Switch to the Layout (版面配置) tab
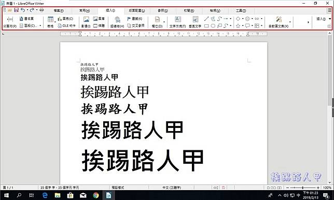 (136, 10)
